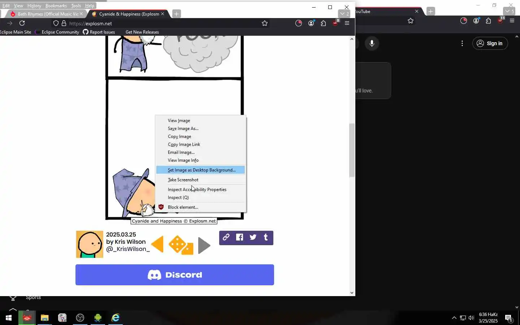Open list all tabs dropdown in Explosm window
Screen dimensions: 520x325
(x=344, y=14)
